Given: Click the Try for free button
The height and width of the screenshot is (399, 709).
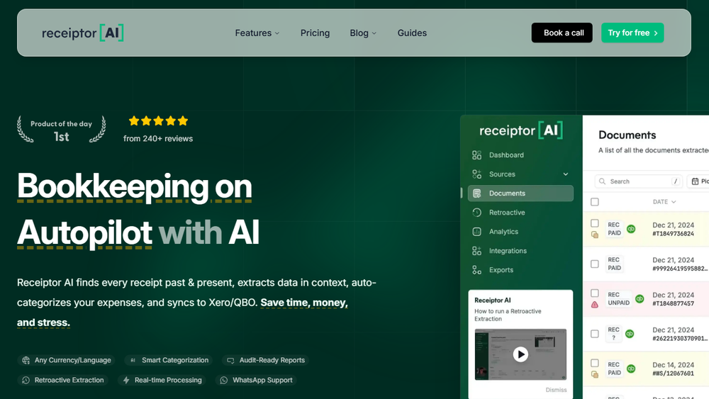Looking at the screenshot, I should pyautogui.click(x=632, y=33).
